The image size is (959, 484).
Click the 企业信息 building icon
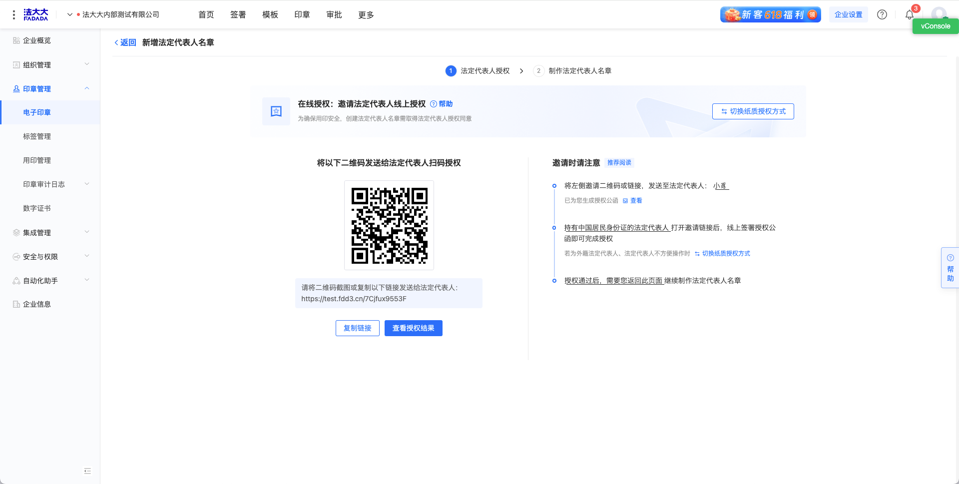coord(16,304)
